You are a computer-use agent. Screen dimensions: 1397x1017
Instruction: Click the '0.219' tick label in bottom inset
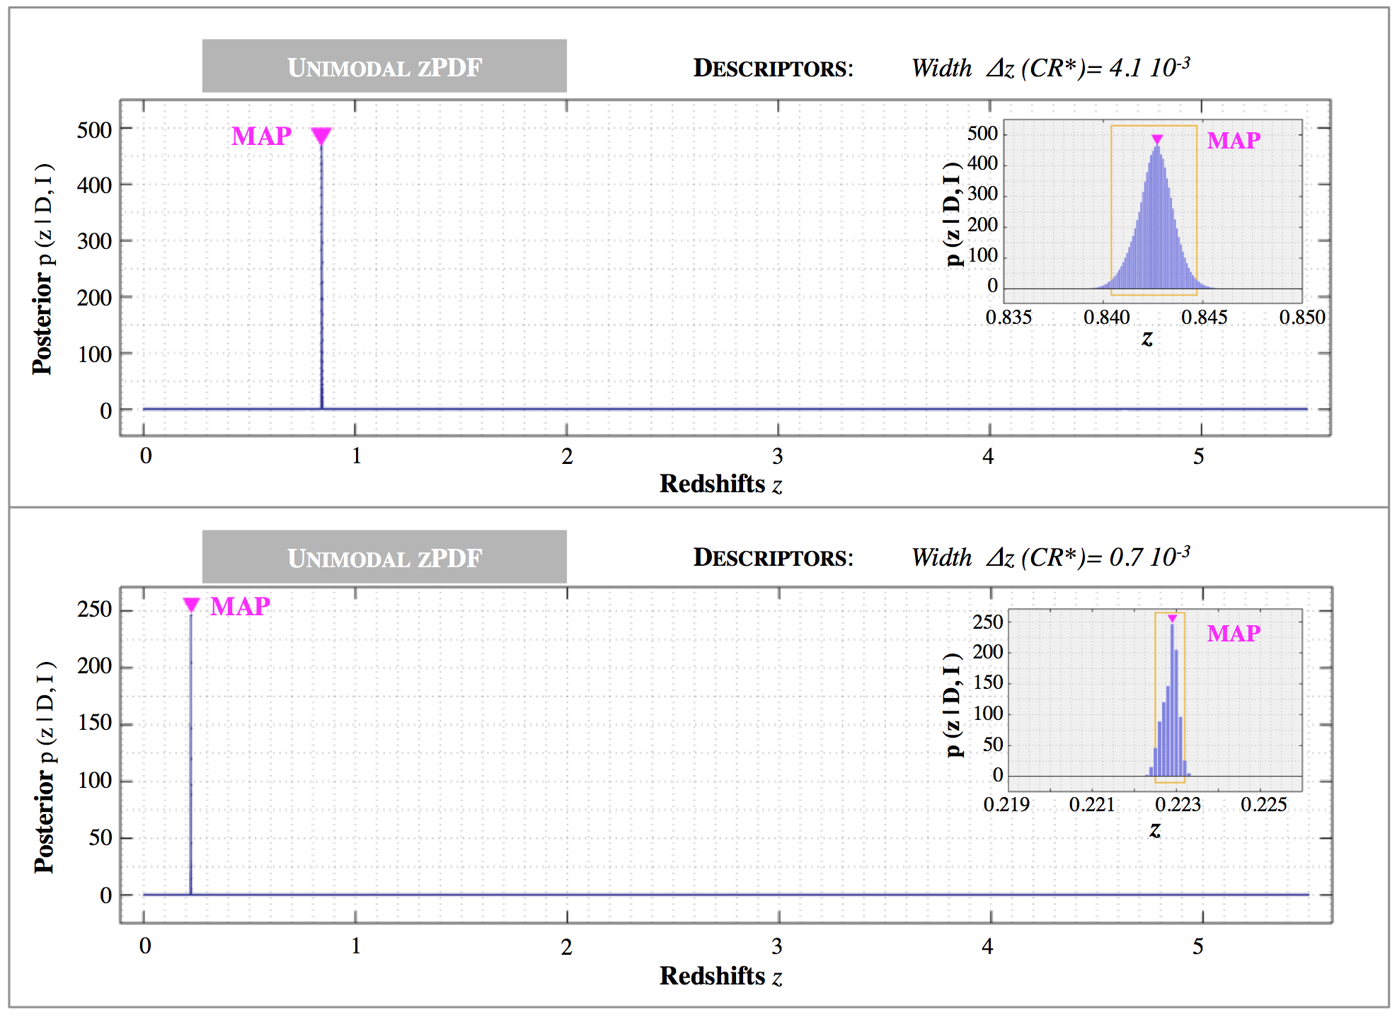(1006, 805)
